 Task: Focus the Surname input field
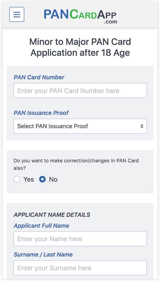80,268
